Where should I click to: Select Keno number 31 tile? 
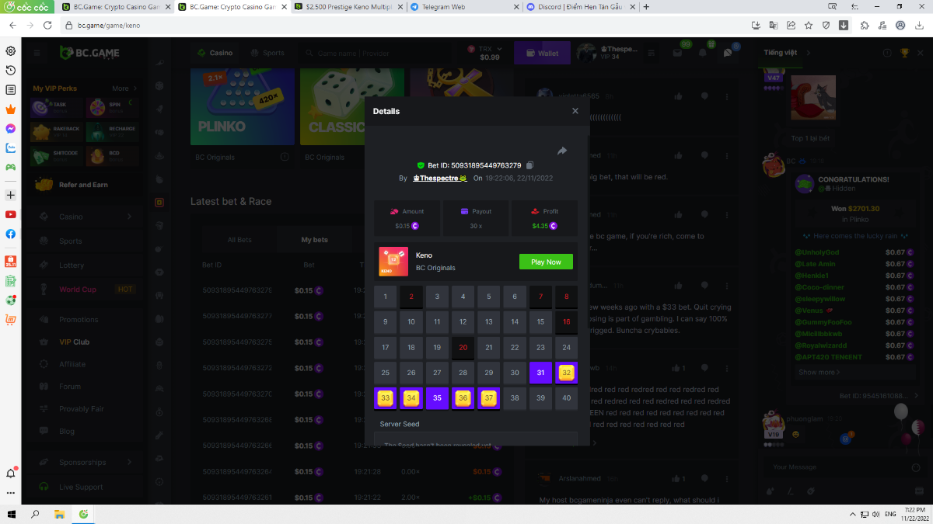click(541, 373)
